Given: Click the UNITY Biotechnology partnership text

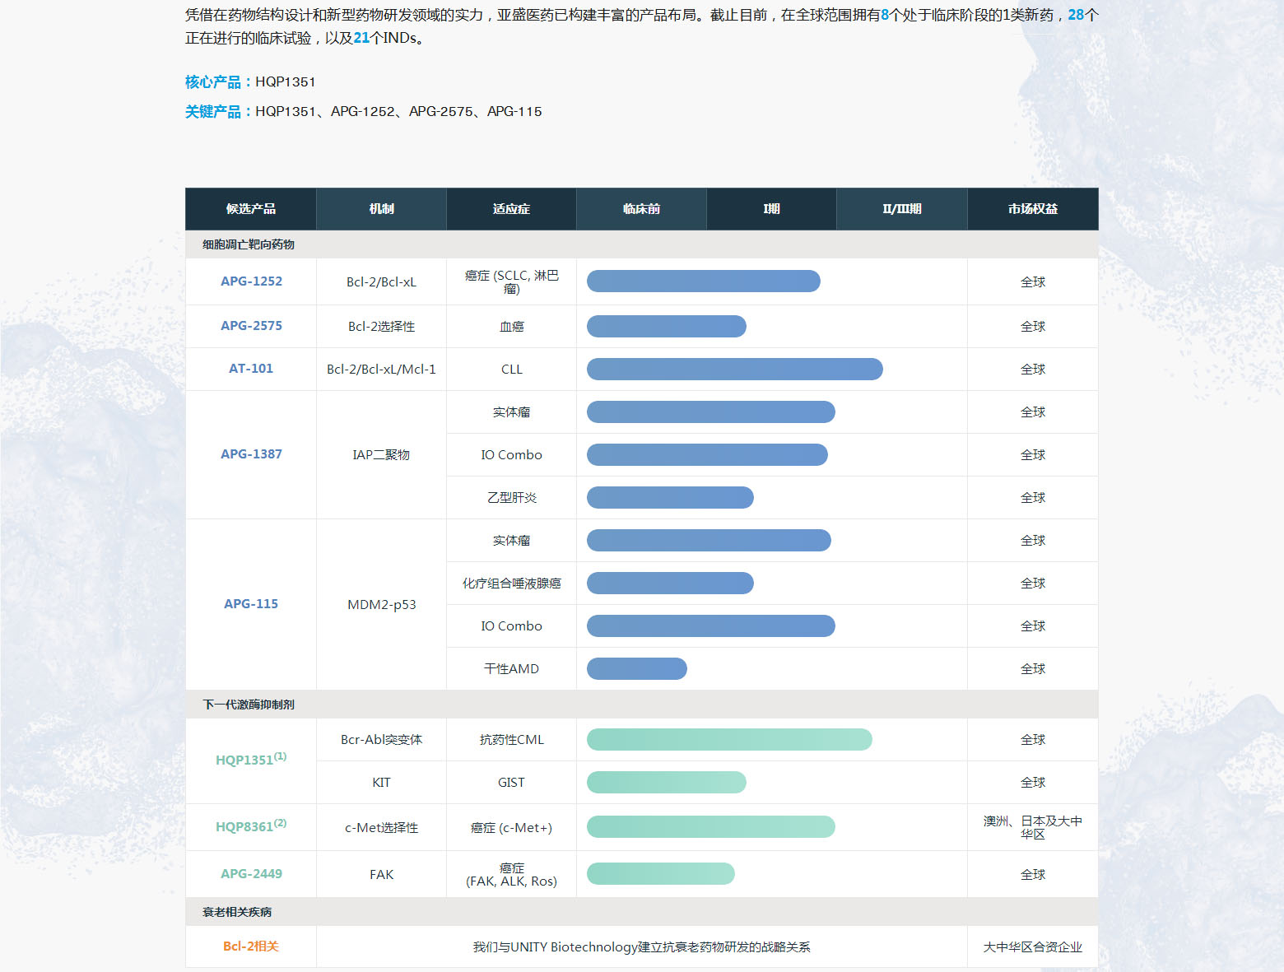Looking at the screenshot, I should pyautogui.click(x=641, y=946).
